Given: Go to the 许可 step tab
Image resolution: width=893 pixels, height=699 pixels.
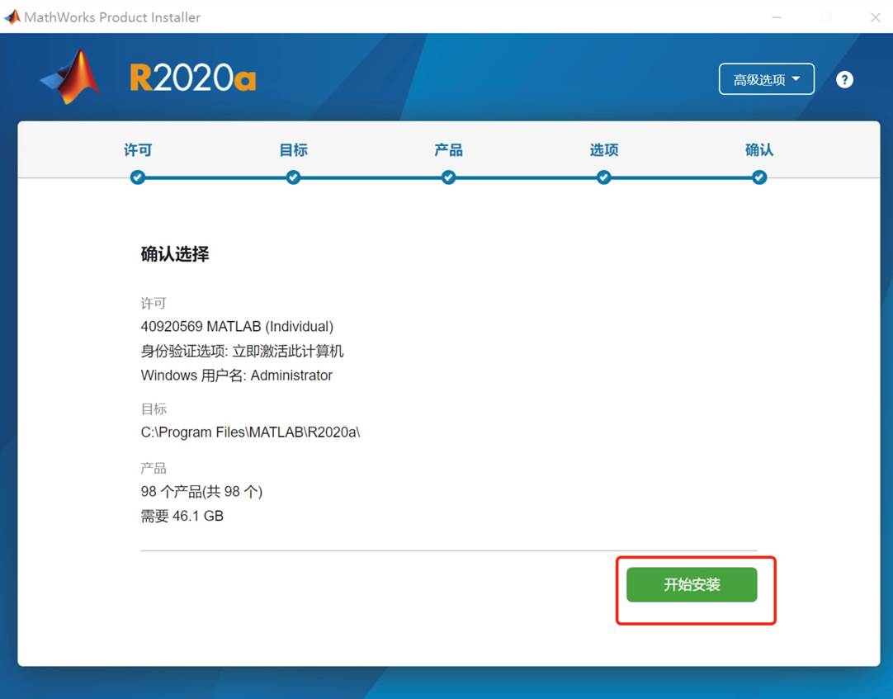Looking at the screenshot, I should 138,150.
